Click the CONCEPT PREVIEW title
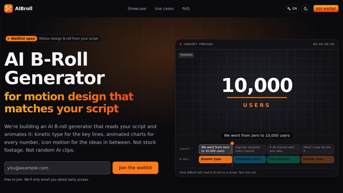Screen dimensions: 343x193 coord(198,44)
